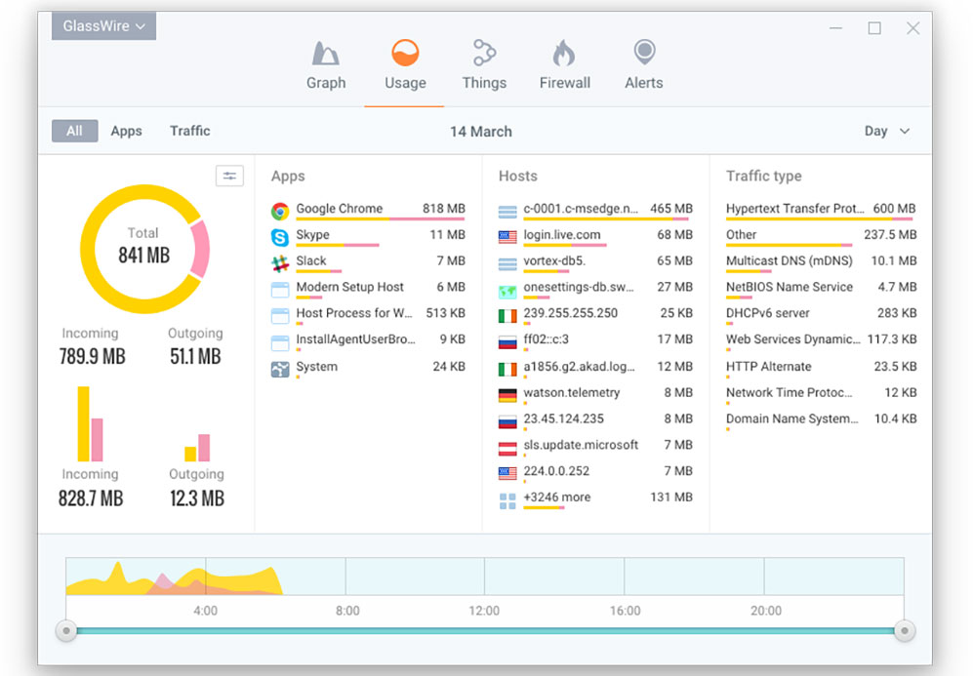Click the Firewall flame icon
Image resolution: width=973 pixels, height=676 pixels.
pyautogui.click(x=564, y=53)
